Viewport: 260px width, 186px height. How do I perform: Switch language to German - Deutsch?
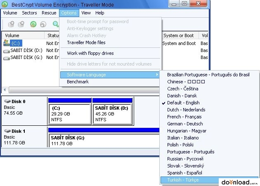point(209,124)
